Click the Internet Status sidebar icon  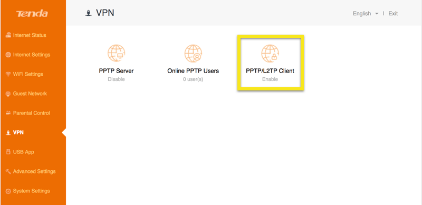tap(8, 35)
